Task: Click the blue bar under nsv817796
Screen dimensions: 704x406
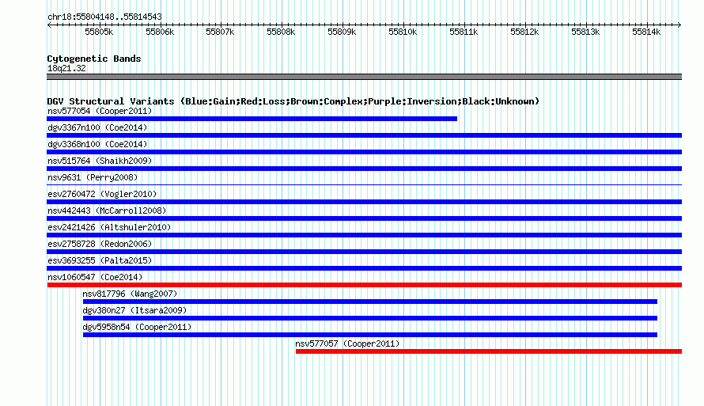Action: [370, 302]
